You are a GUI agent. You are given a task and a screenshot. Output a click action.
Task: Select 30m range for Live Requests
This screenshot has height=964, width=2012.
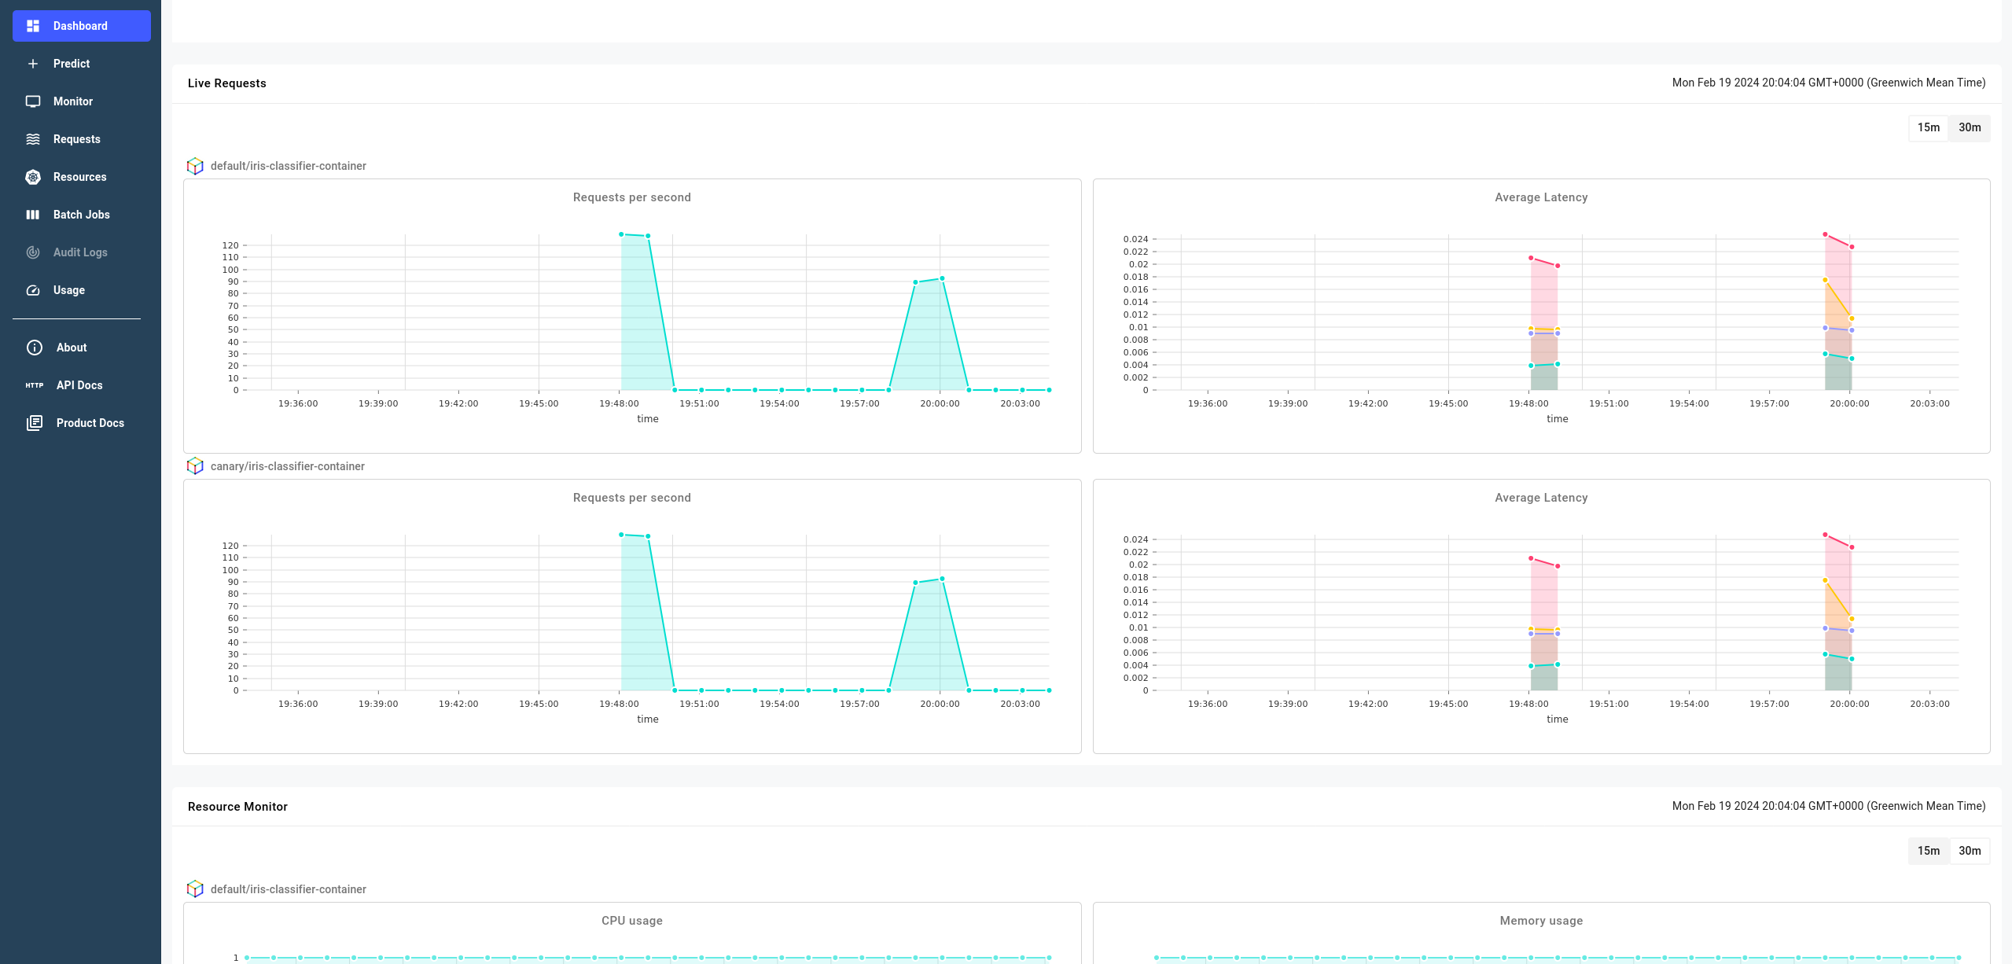click(x=1969, y=127)
